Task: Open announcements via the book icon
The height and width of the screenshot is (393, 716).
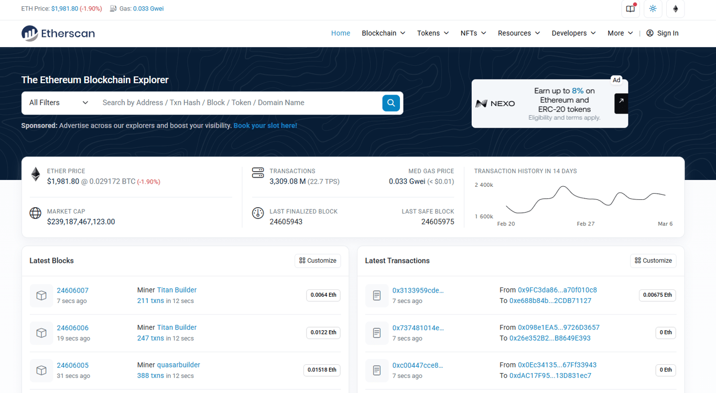Action: click(630, 9)
